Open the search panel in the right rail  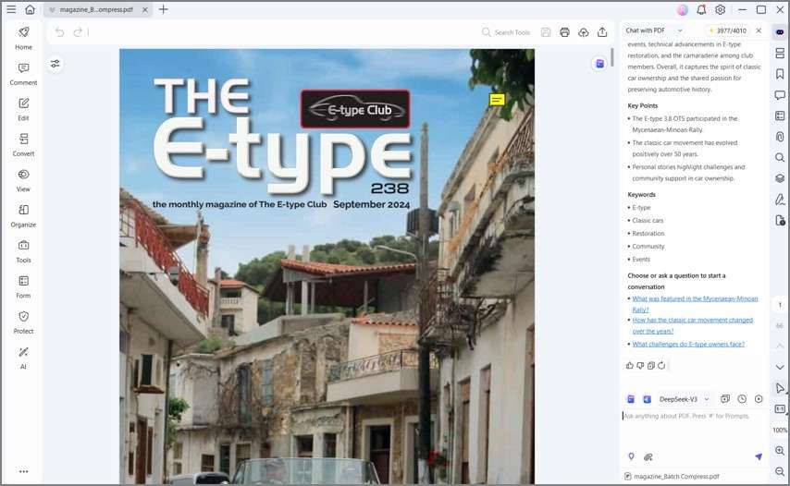pyautogui.click(x=780, y=157)
